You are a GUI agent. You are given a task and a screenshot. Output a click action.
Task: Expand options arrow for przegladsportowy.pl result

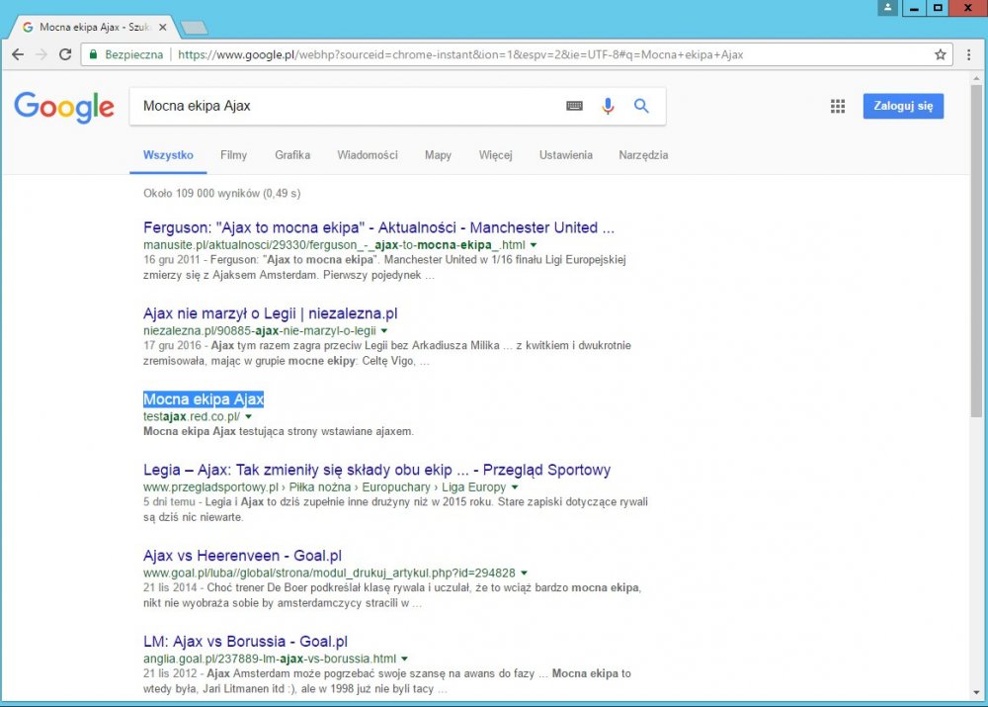coord(515,486)
